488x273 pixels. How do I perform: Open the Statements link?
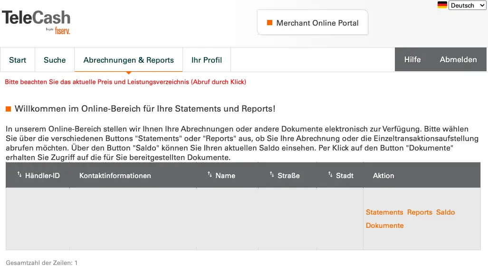pyautogui.click(x=384, y=212)
